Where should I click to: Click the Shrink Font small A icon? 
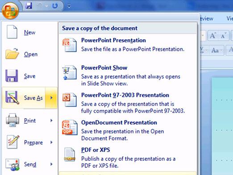pos(224,35)
